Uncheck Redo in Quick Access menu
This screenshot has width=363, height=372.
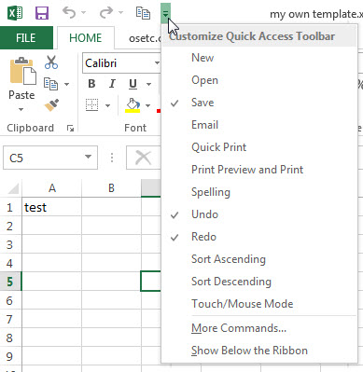tap(259, 237)
